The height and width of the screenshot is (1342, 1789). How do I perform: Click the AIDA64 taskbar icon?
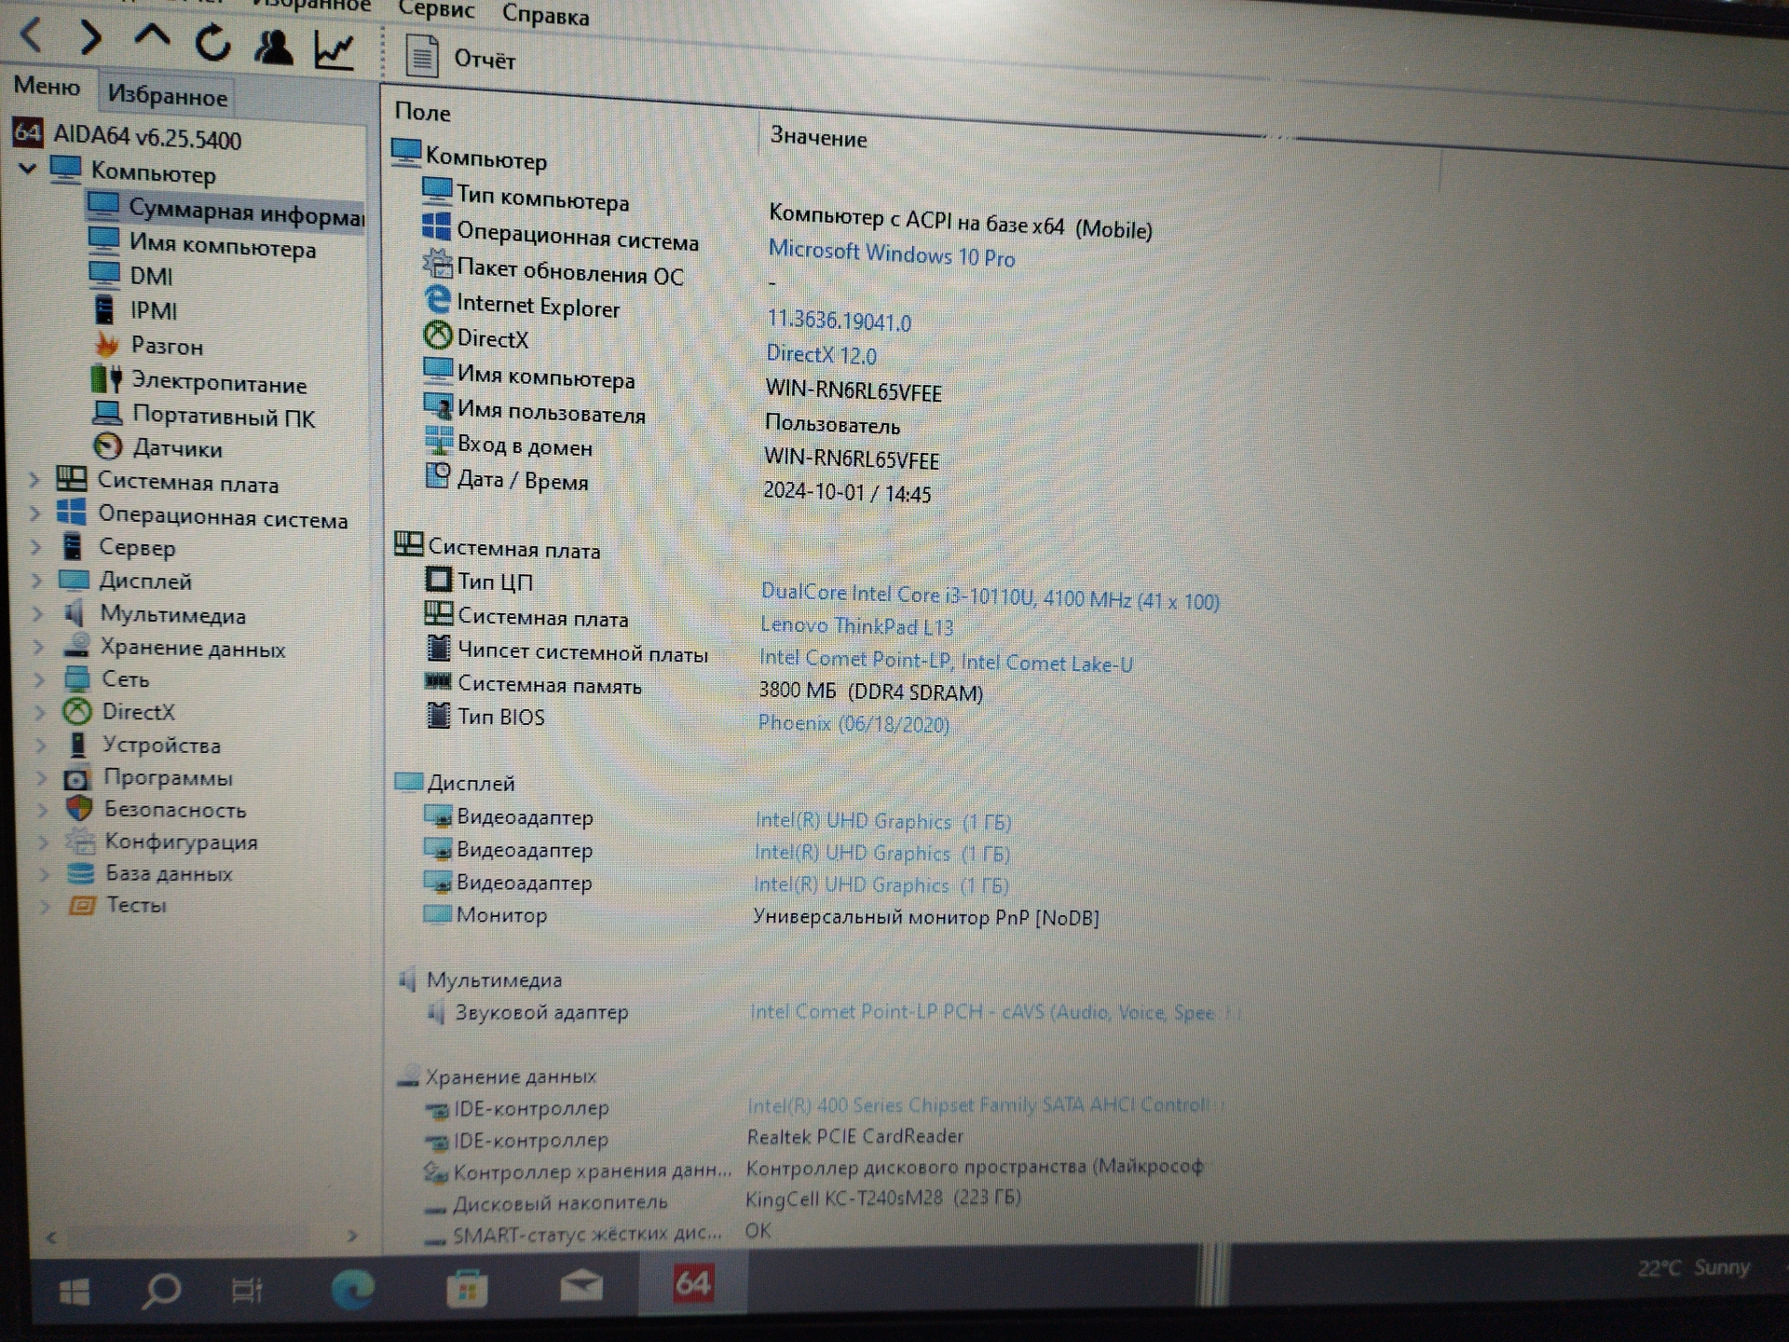tap(692, 1283)
